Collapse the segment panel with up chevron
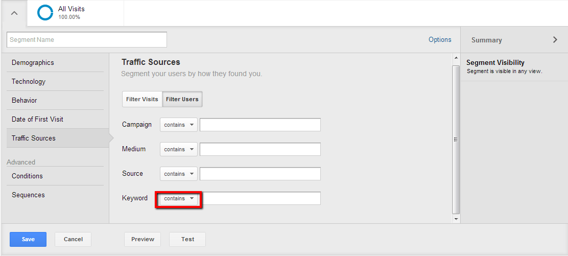The width and height of the screenshot is (568, 256). point(14,13)
